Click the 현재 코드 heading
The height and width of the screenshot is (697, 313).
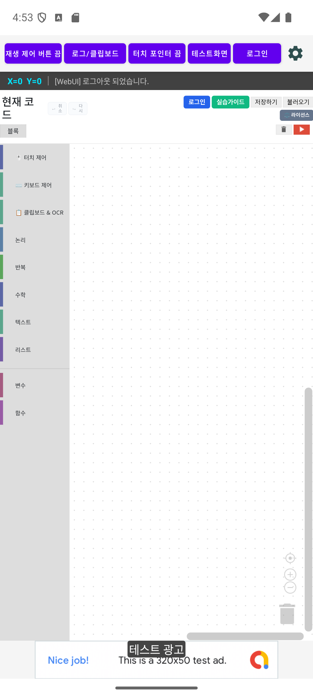click(18, 108)
